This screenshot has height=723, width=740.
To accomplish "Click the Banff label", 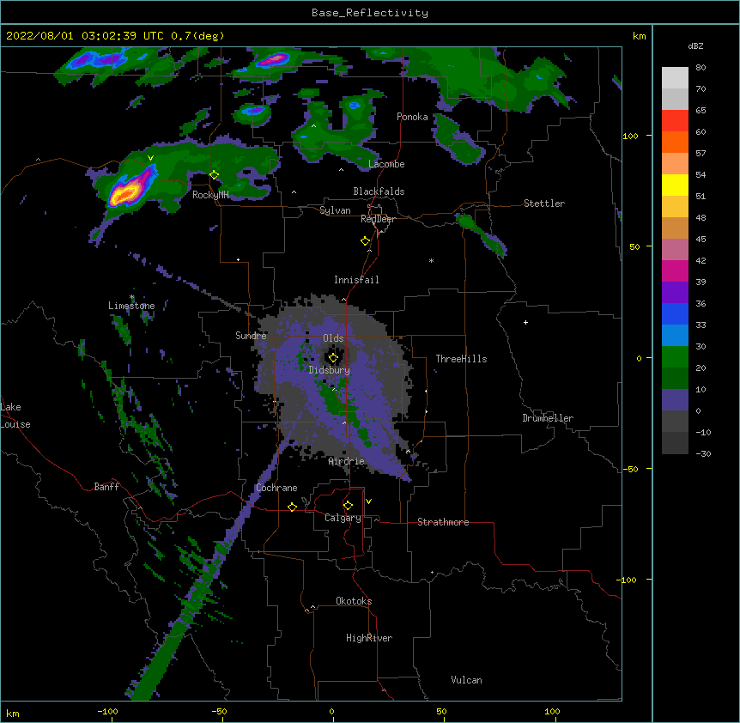I will tap(106, 487).
